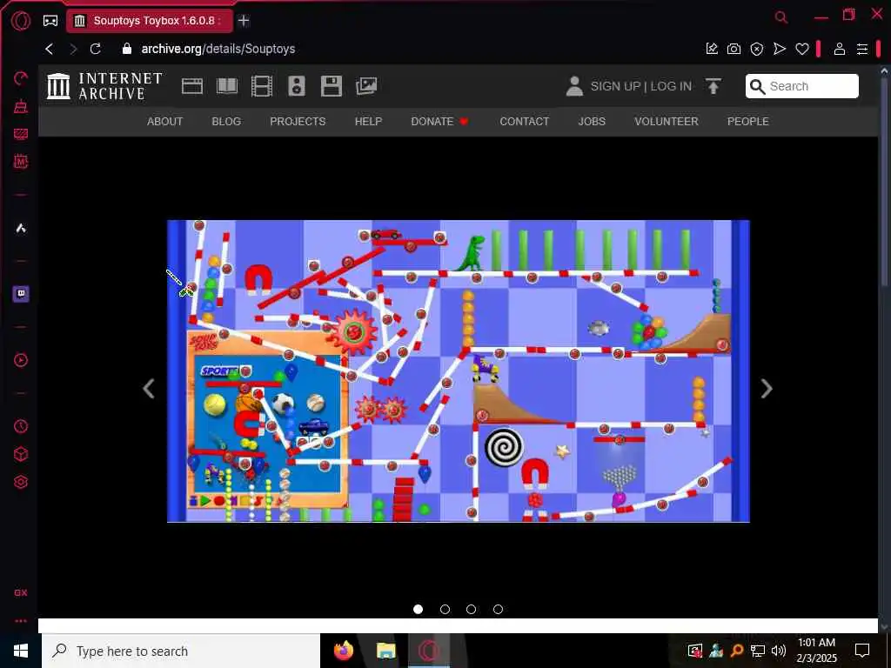Viewport: 891px width, 668px height.
Task: Open Internet Archive Video film icon
Action: (261, 86)
